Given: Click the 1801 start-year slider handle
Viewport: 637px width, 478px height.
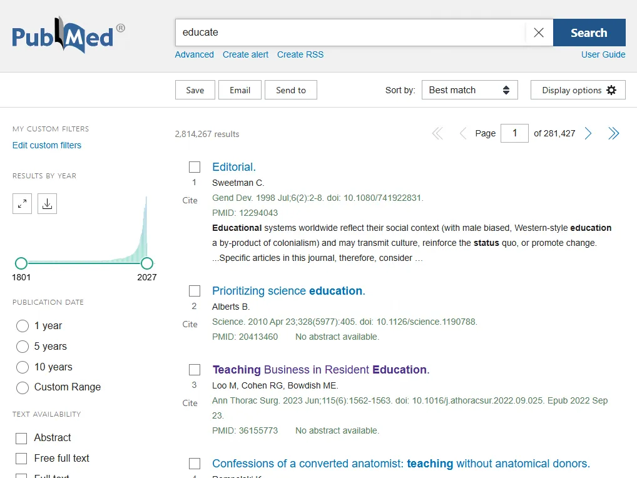Looking at the screenshot, I should [x=21, y=263].
